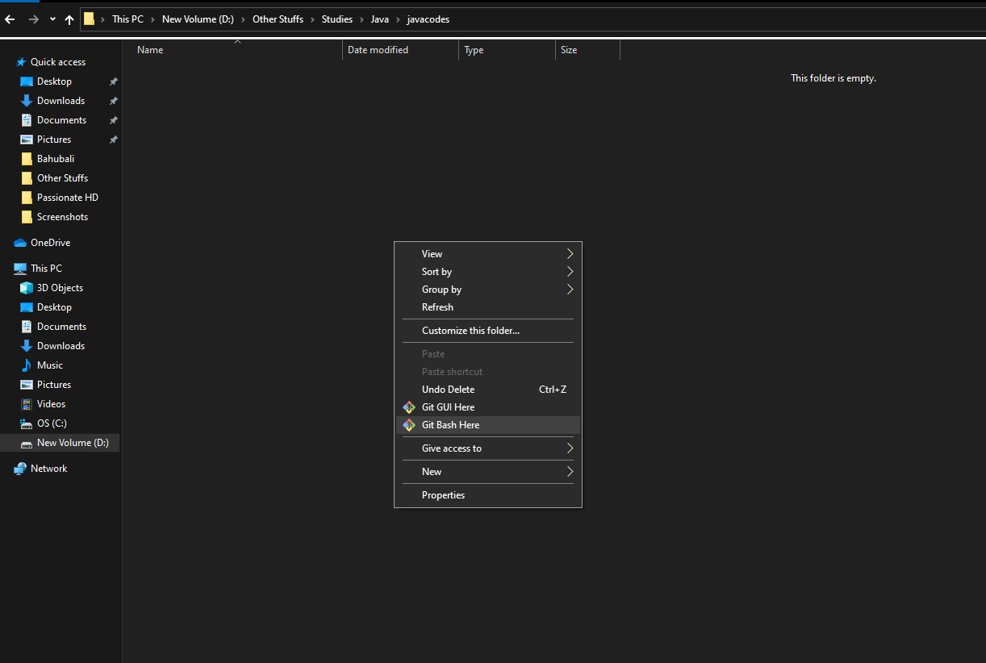Screen dimensions: 986x663
Task: Choose Customize this folder...
Action: coord(488,331)
